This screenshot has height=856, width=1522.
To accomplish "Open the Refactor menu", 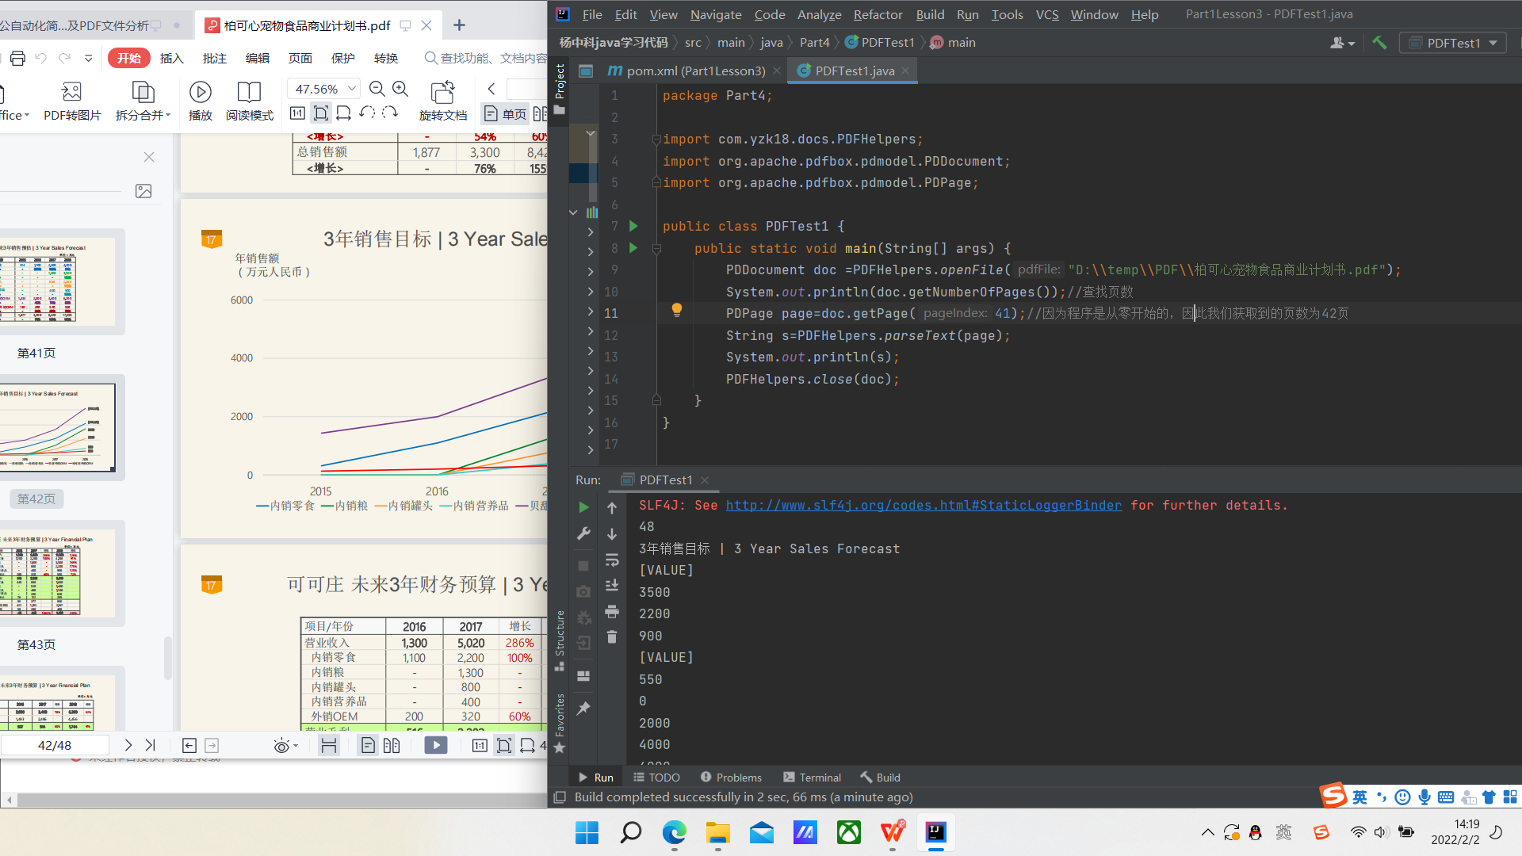I will pos(877,13).
